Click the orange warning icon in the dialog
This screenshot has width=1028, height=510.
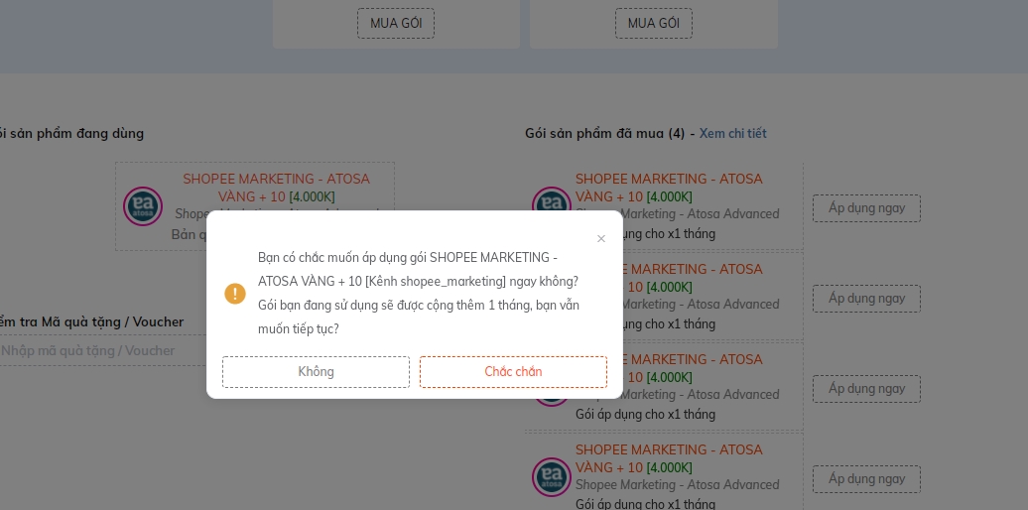click(235, 294)
